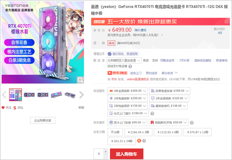Click the 降价通知 link
This screenshot has height=160, width=232.
140,30
